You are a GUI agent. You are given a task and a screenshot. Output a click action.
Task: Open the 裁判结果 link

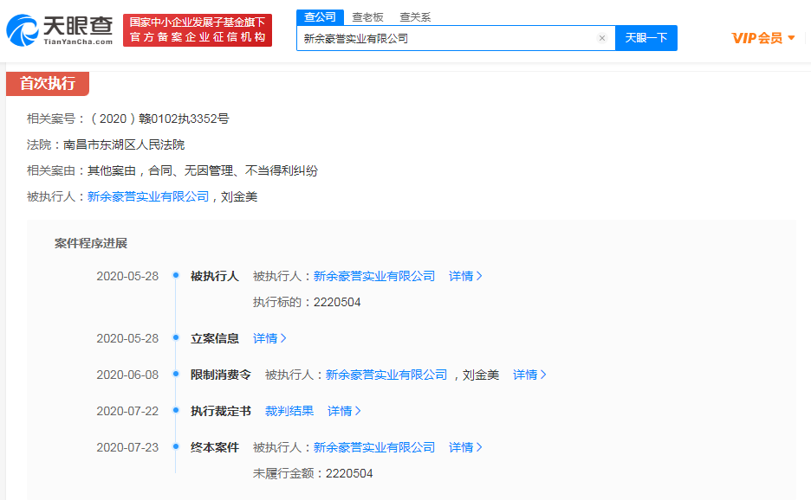[289, 411]
